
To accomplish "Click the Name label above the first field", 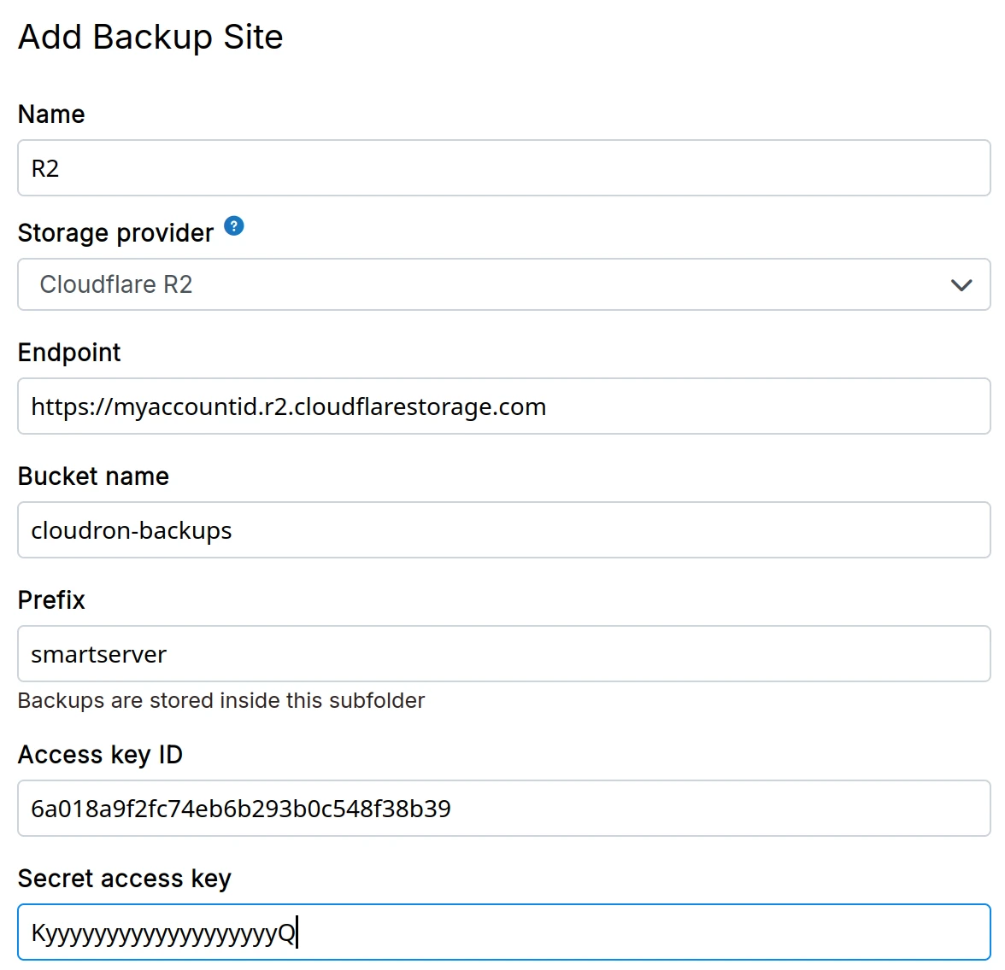I will (50, 114).
